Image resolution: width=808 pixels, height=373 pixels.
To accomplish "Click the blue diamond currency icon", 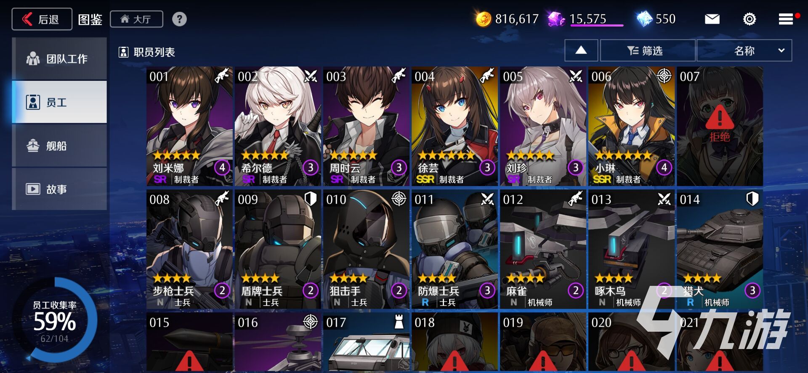I will point(644,19).
